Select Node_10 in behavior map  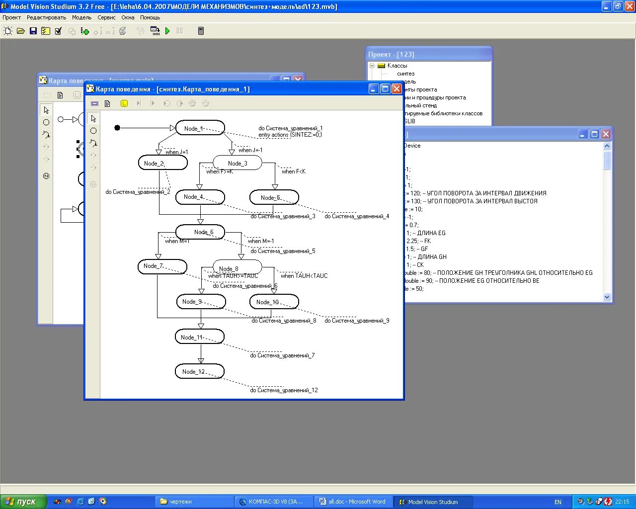click(274, 302)
